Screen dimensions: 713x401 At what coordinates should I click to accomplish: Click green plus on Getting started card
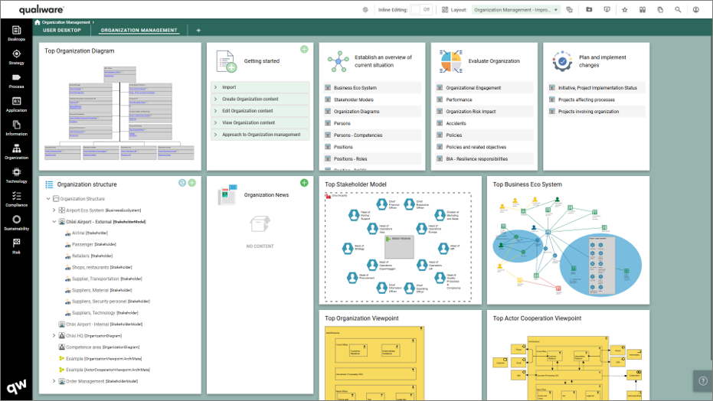click(304, 49)
